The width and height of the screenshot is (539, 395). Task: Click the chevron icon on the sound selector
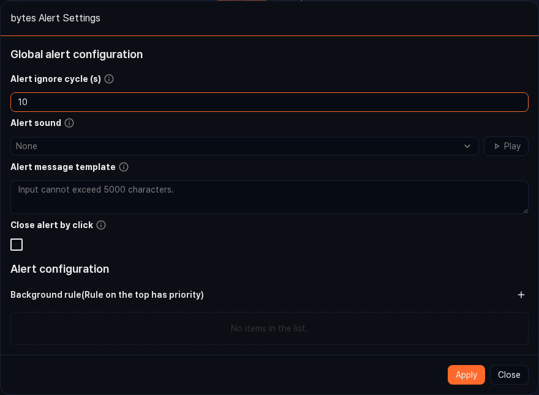pos(467,146)
